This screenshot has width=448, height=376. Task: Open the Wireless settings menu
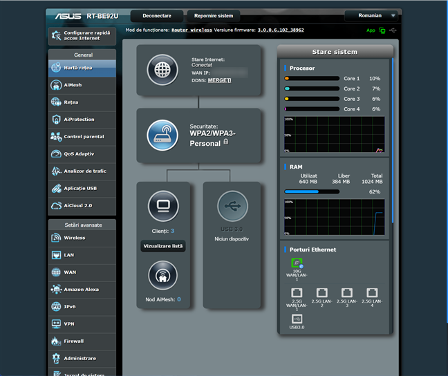(82, 238)
